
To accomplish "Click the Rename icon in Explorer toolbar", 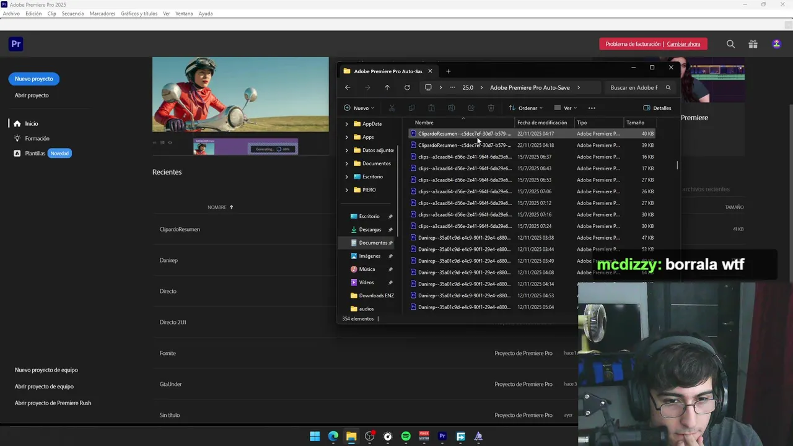I will (x=451, y=108).
